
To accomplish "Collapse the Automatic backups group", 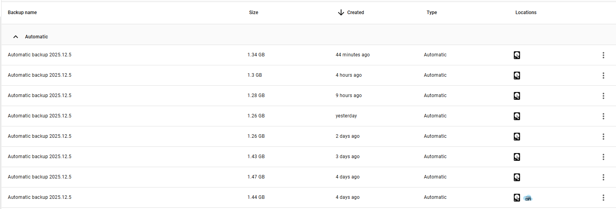I will pos(16,37).
